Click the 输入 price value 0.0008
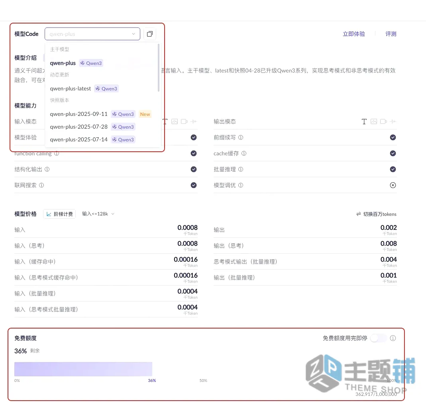This screenshot has width=426, height=405. click(x=187, y=227)
